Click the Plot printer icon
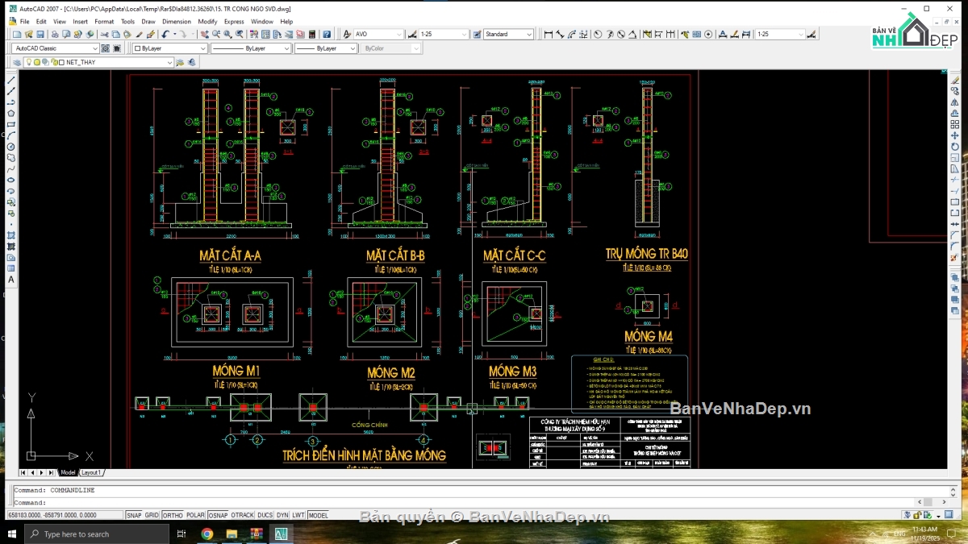Screen dimensions: 968x544 [55, 35]
